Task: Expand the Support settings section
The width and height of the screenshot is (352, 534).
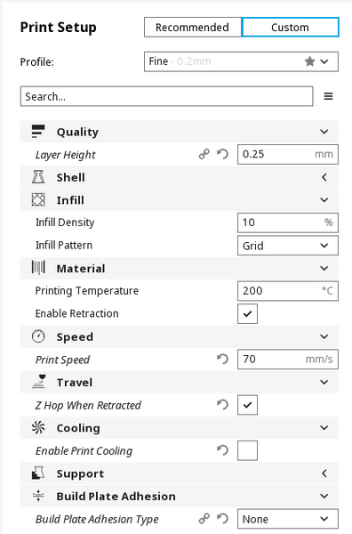Action: [x=180, y=473]
